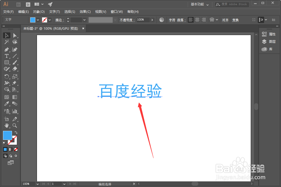
Task: Expand the 不透明度 value options arrow
Action: [x=152, y=20]
